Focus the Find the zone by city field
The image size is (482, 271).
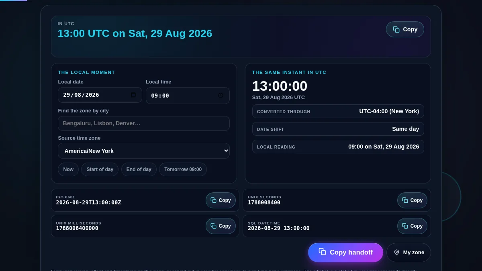pos(144,123)
